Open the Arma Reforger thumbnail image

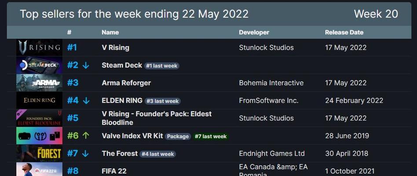pos(39,83)
